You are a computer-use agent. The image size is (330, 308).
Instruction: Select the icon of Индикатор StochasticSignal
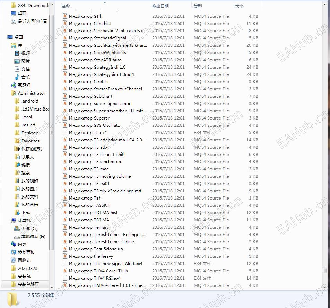click(x=65, y=38)
